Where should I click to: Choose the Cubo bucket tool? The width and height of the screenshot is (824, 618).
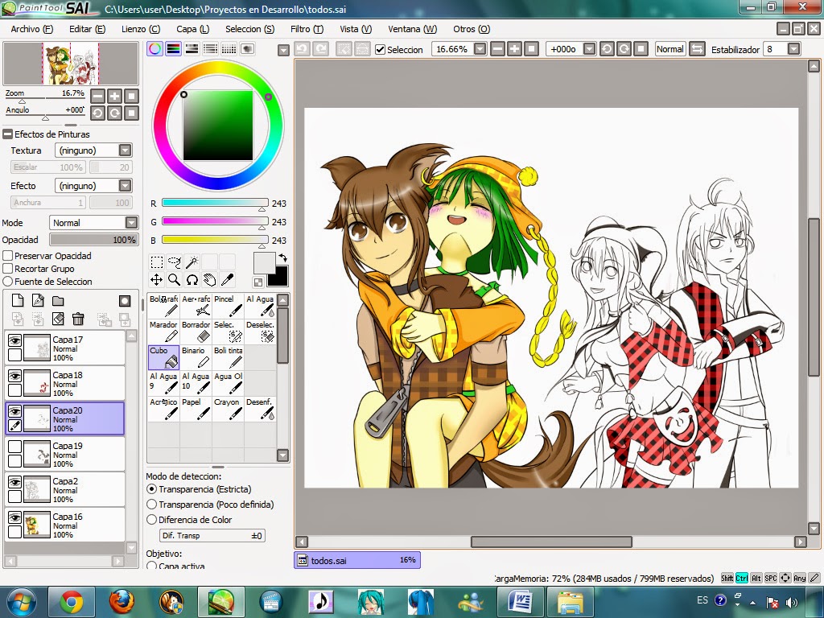coord(164,357)
